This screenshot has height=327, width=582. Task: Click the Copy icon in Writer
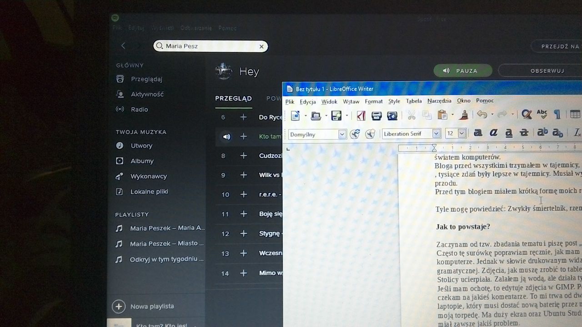point(427,115)
